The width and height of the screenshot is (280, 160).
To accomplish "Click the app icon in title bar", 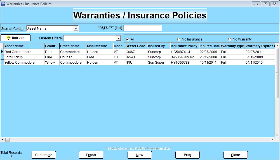I will 3,4.
